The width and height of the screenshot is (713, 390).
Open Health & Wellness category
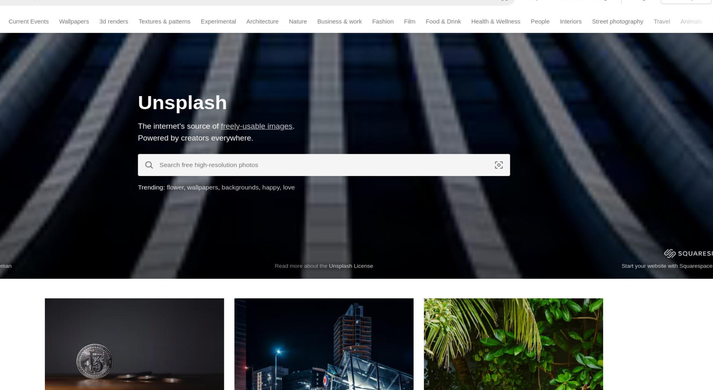click(496, 22)
